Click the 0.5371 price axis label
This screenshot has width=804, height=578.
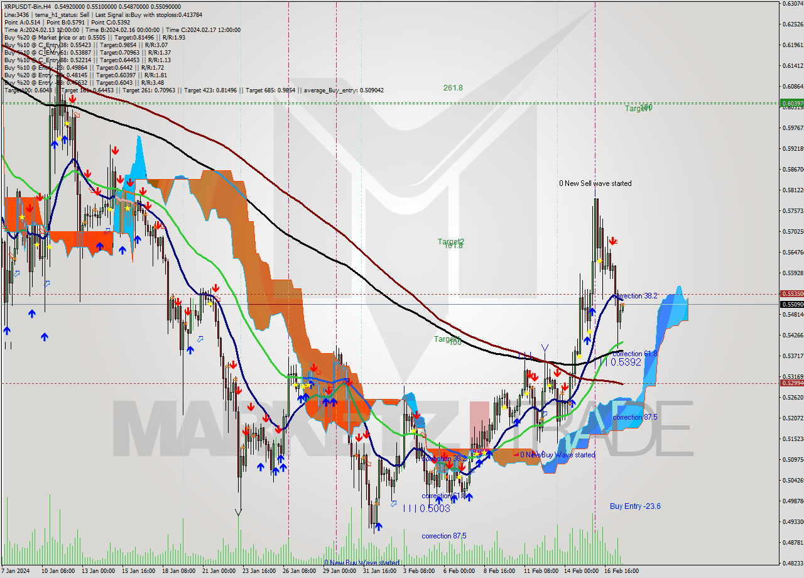pyautogui.click(x=792, y=356)
